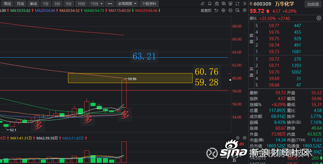Select the 季线 quarterly period tab
The image size is (323, 164).
coord(33,4)
